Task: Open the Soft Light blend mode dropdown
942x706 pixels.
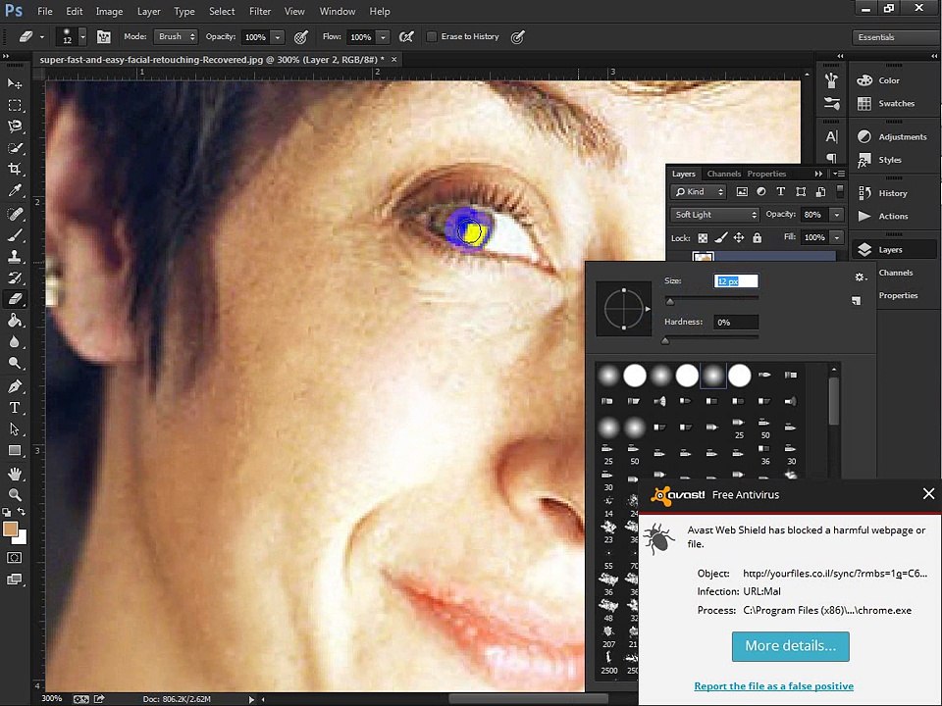Action: [715, 215]
